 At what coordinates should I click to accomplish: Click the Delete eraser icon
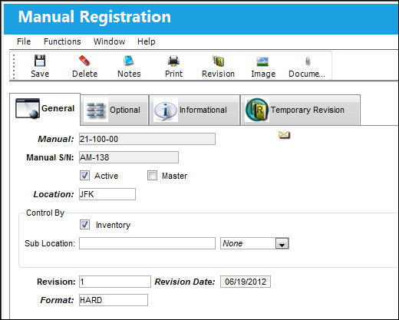click(84, 61)
